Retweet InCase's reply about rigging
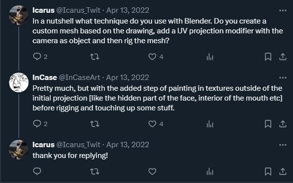The width and height of the screenshot is (293, 183). 95,124
